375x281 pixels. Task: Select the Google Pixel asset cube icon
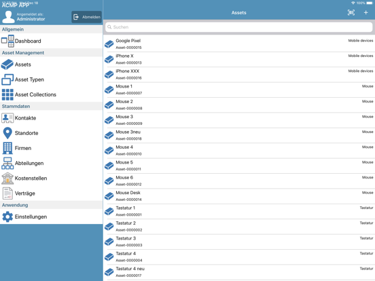109,44
